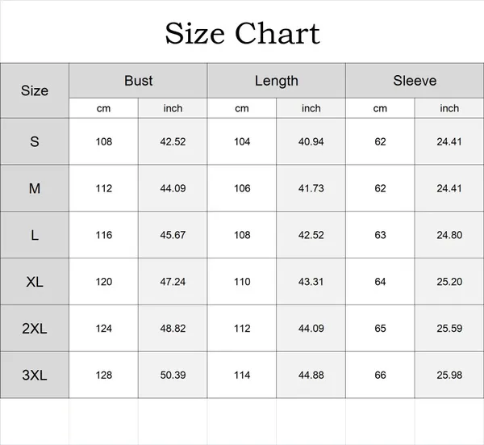Viewport: 484px width, 445px height.
Task: Select the 3XL size row label
Action: coord(35,376)
